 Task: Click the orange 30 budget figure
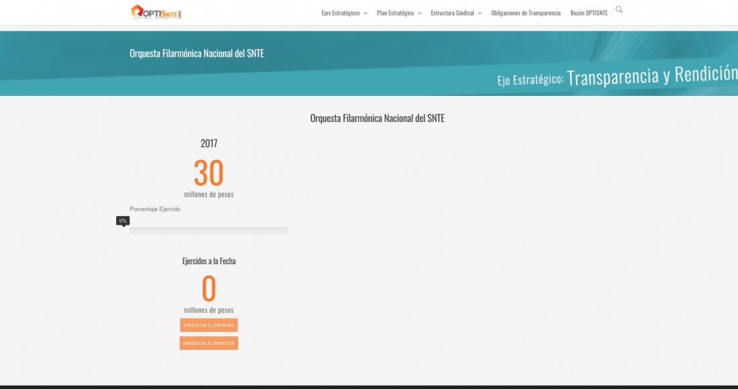point(209,173)
